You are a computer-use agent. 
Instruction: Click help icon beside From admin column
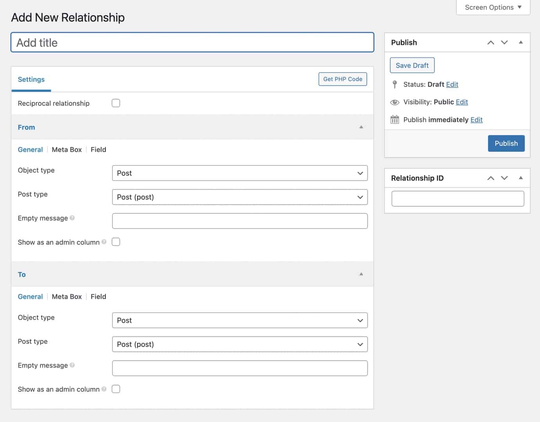click(x=104, y=242)
